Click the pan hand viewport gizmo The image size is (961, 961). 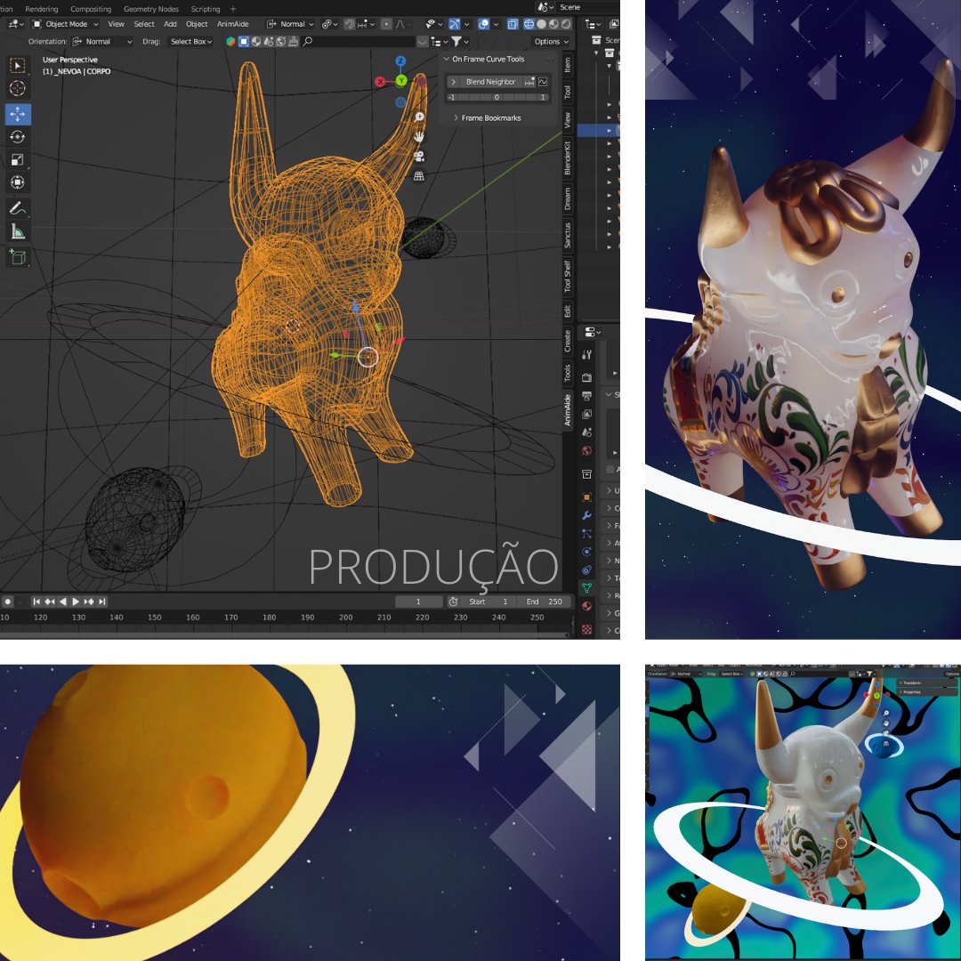(x=419, y=136)
